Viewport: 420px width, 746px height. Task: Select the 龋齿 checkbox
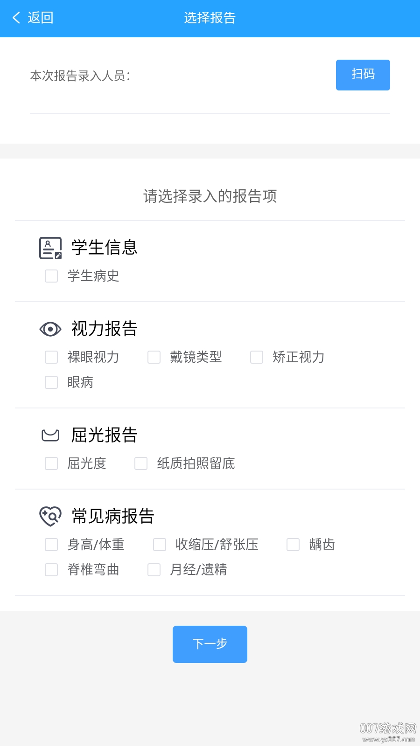(293, 545)
